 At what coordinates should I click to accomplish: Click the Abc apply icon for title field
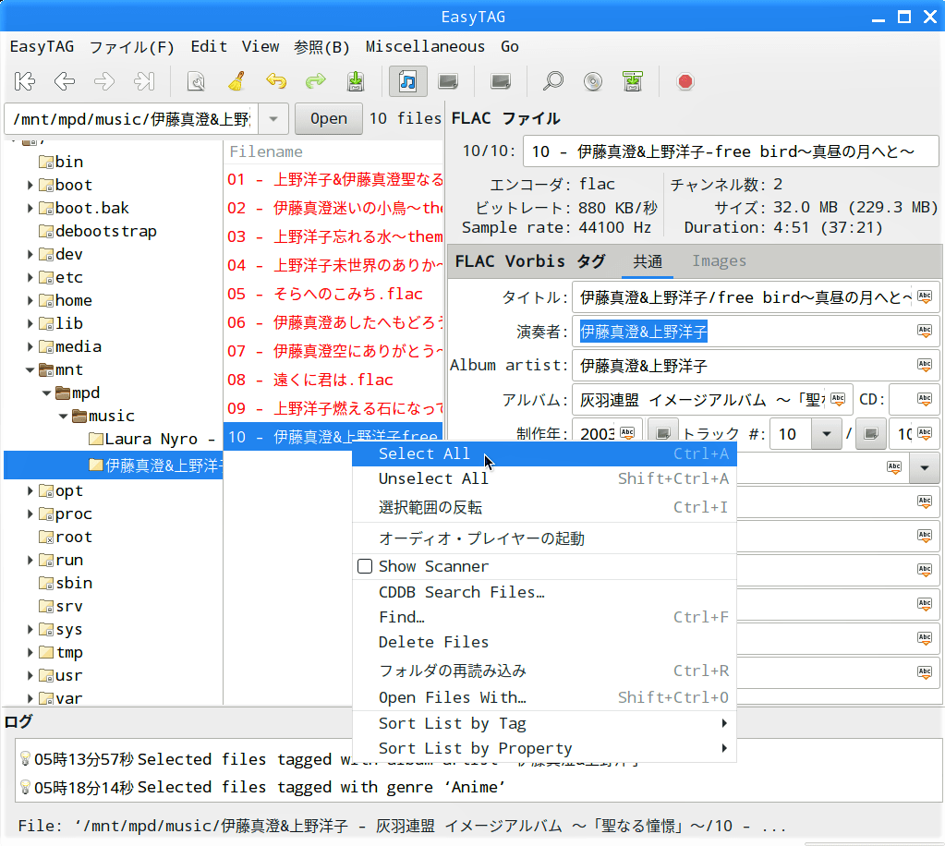[925, 296]
